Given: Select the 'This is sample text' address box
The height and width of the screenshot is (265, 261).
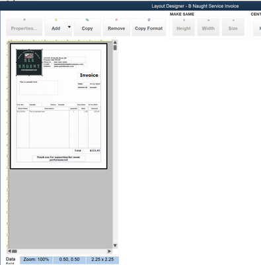Looking at the screenshot, I should [x=38, y=87].
